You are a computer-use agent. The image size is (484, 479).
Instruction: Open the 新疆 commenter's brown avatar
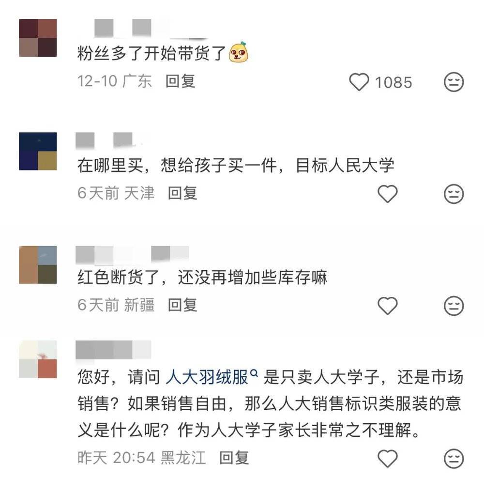coord(38,264)
